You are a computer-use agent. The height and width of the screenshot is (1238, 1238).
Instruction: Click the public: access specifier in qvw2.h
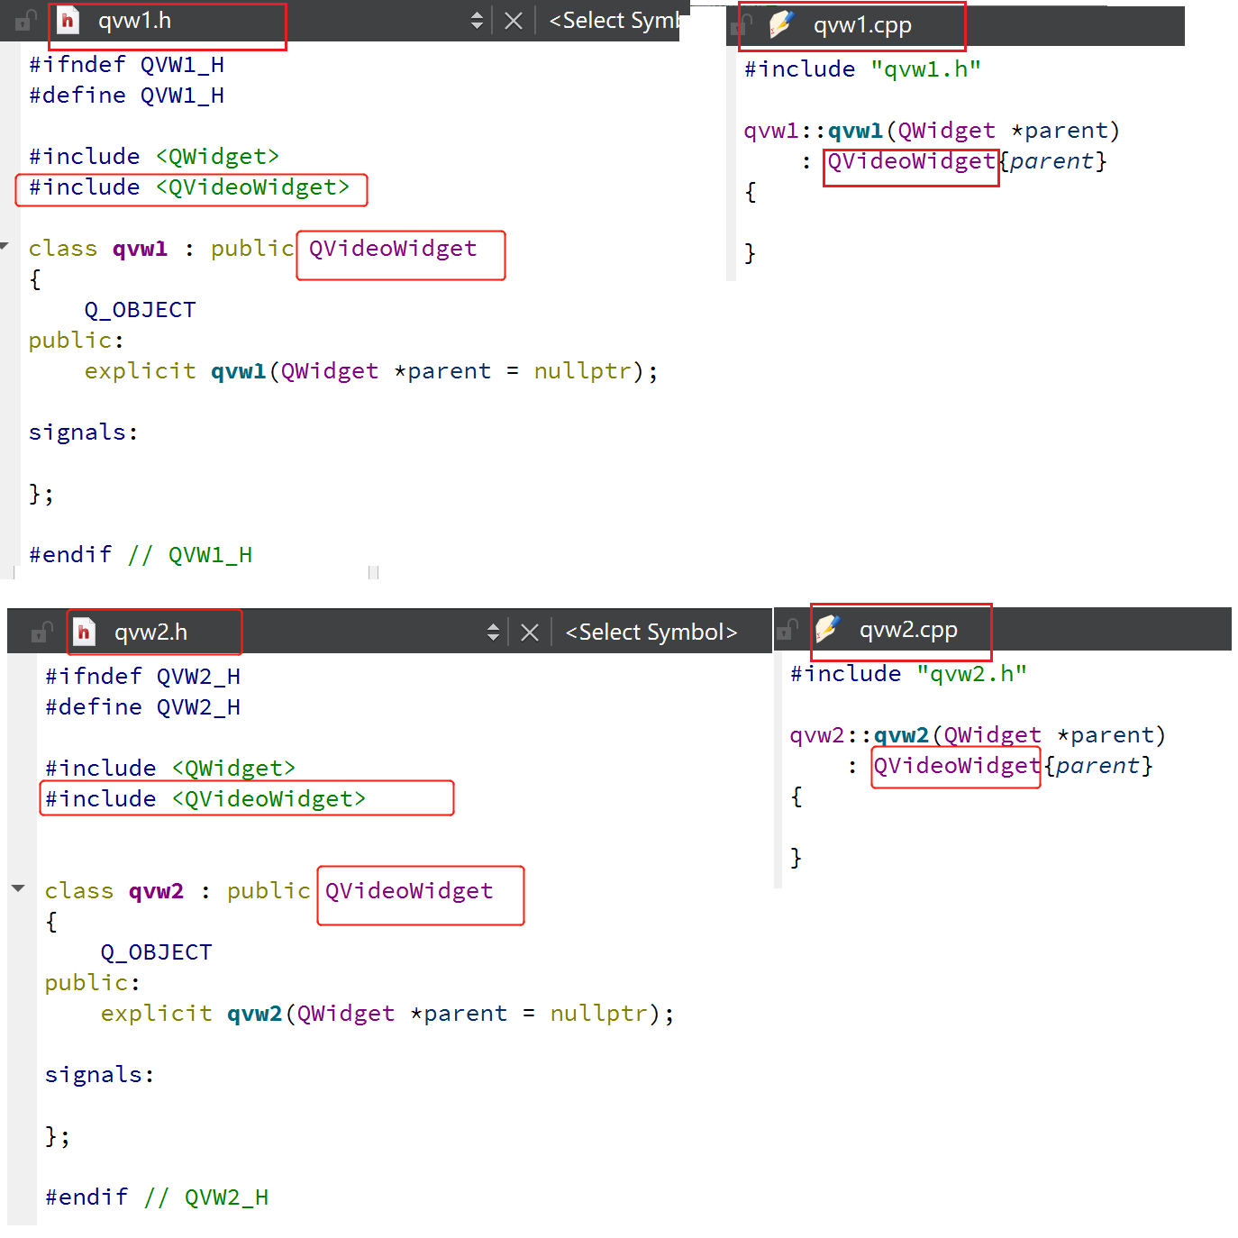coord(93,983)
